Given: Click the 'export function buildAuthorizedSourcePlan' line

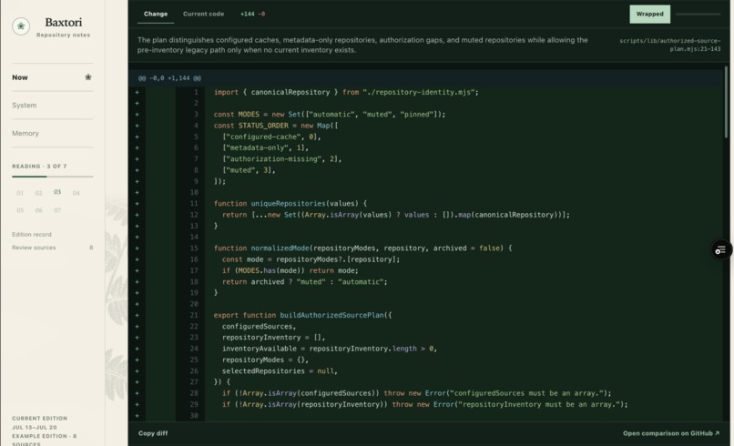Looking at the screenshot, I should pyautogui.click(x=303, y=315).
